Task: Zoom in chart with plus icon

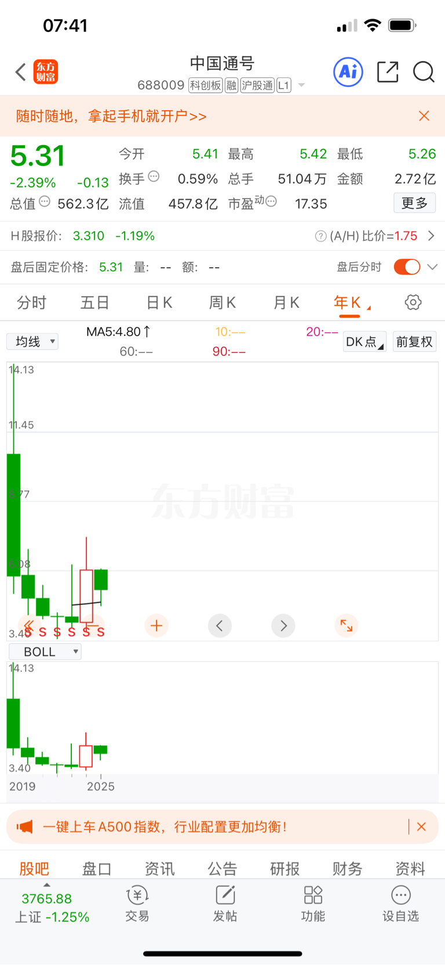Action: click(x=156, y=625)
